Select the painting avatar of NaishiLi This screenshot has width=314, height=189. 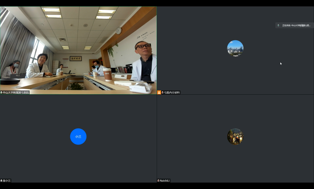[235, 136]
